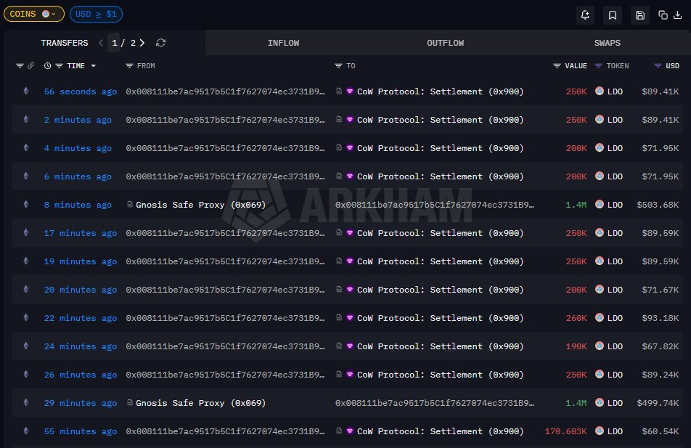Open the TOKEN column filter
Viewport: 691px width, 448px height.
(x=598, y=65)
